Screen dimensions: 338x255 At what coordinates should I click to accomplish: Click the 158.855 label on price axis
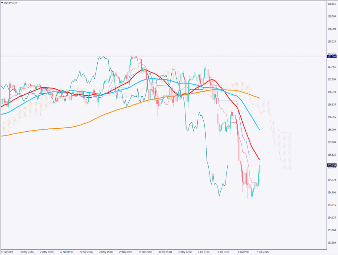pos(331,4)
